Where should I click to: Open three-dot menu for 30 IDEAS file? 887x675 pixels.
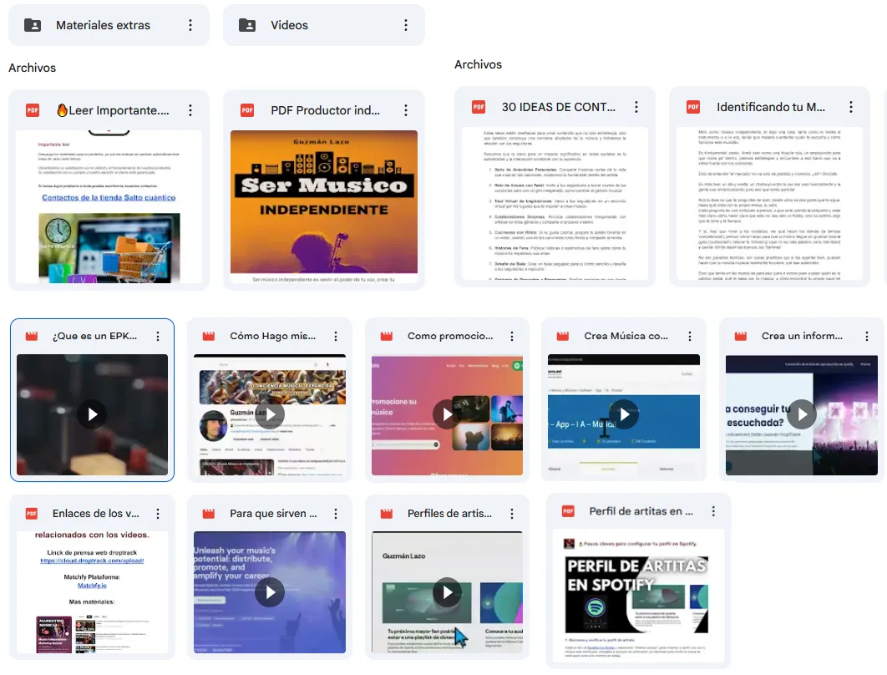point(636,107)
